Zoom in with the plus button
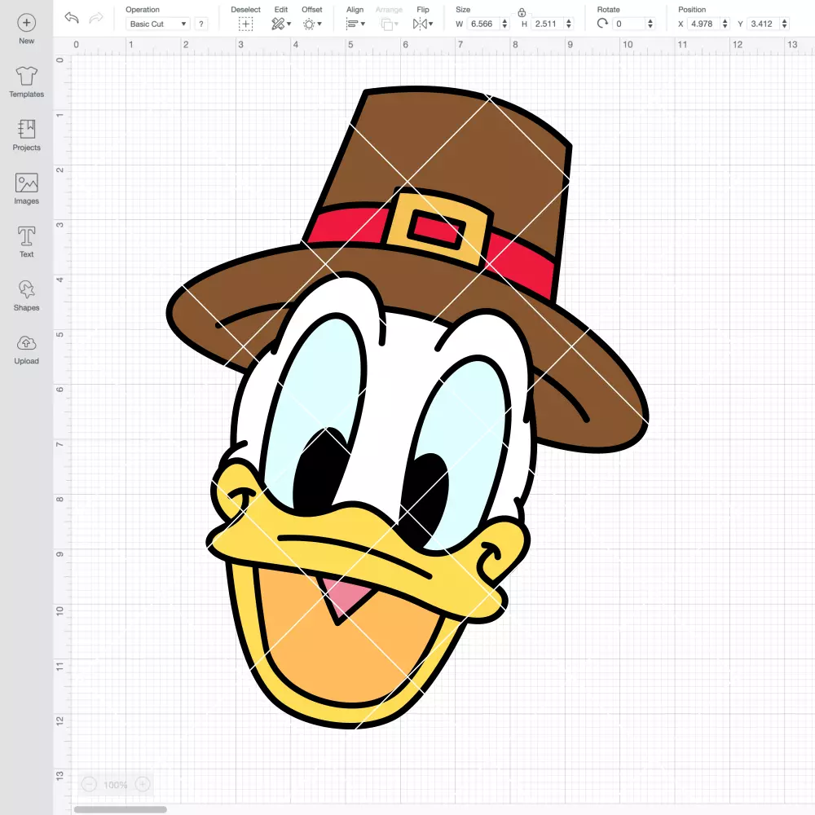 click(x=143, y=784)
